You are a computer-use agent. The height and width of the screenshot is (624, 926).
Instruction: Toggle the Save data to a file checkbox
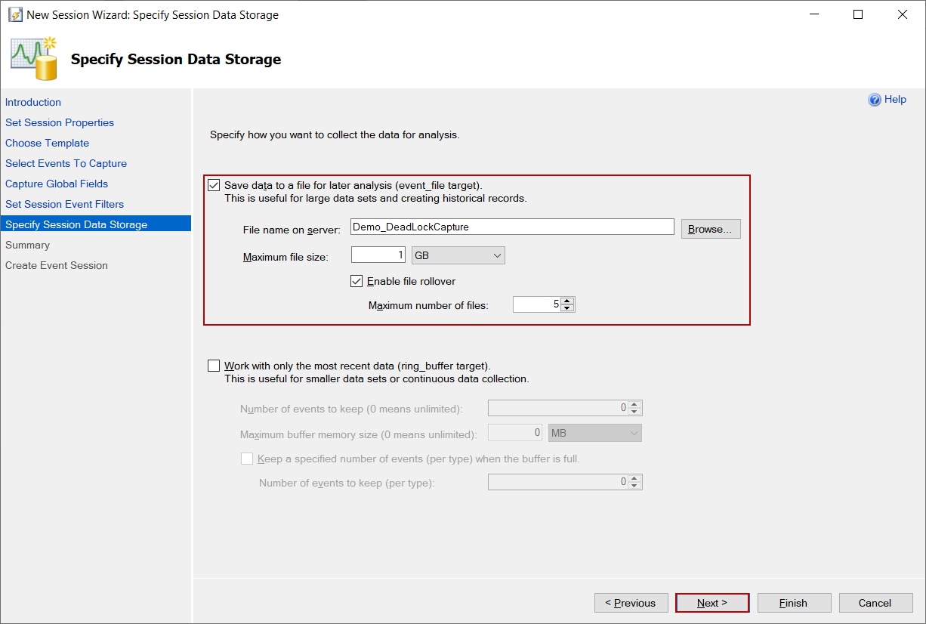coord(215,185)
